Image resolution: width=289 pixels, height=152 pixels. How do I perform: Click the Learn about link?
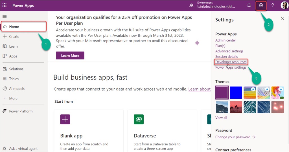(x=200, y=89)
